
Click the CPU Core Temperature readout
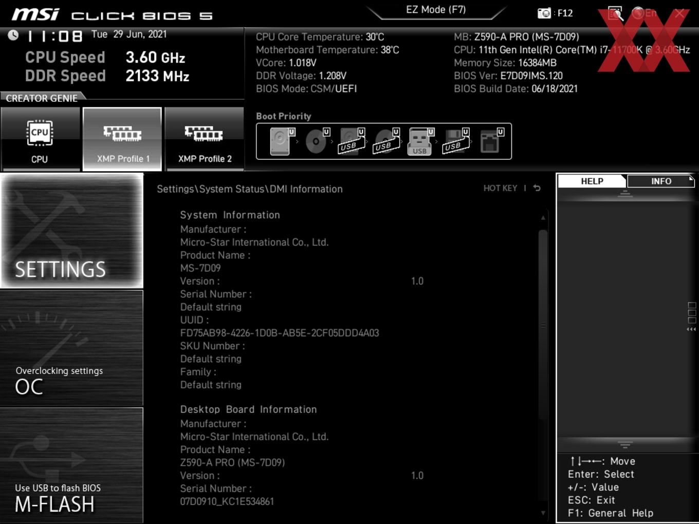tap(320, 37)
